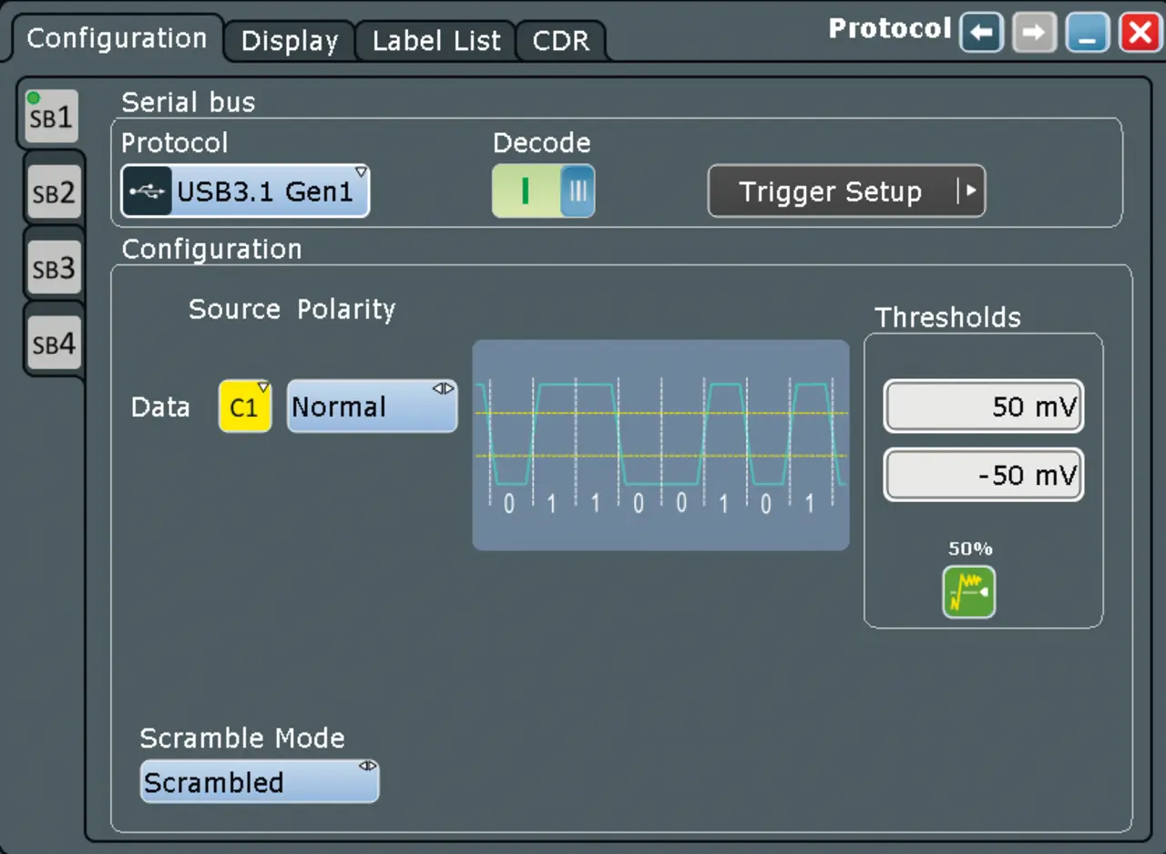Select the SB4 serial bus tab
Screen dimensions: 1166x854
coord(54,345)
